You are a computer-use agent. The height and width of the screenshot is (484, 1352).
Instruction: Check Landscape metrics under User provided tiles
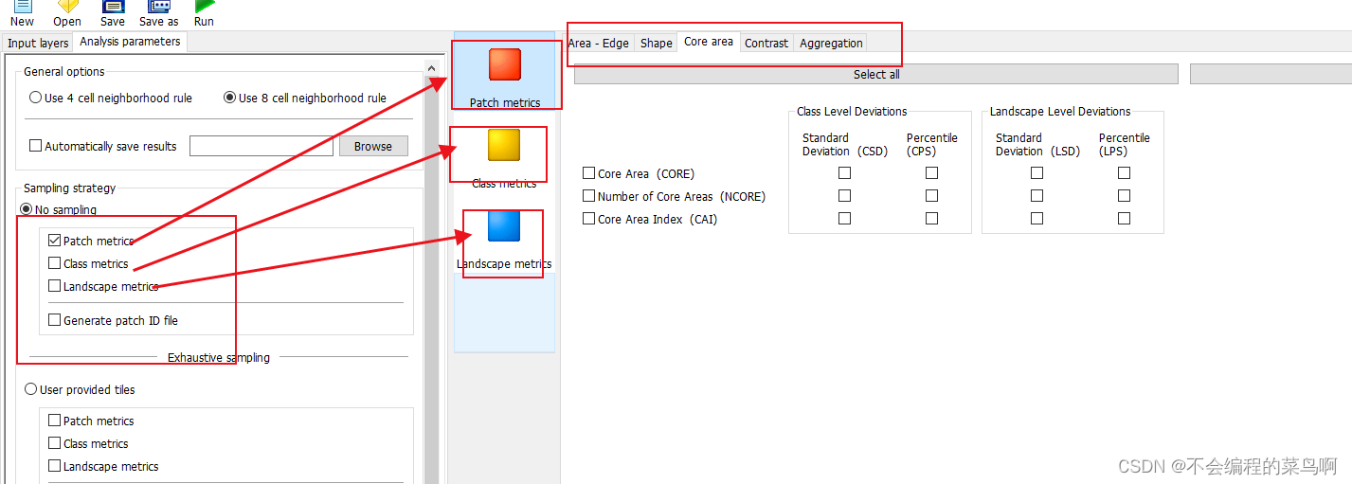pos(55,466)
